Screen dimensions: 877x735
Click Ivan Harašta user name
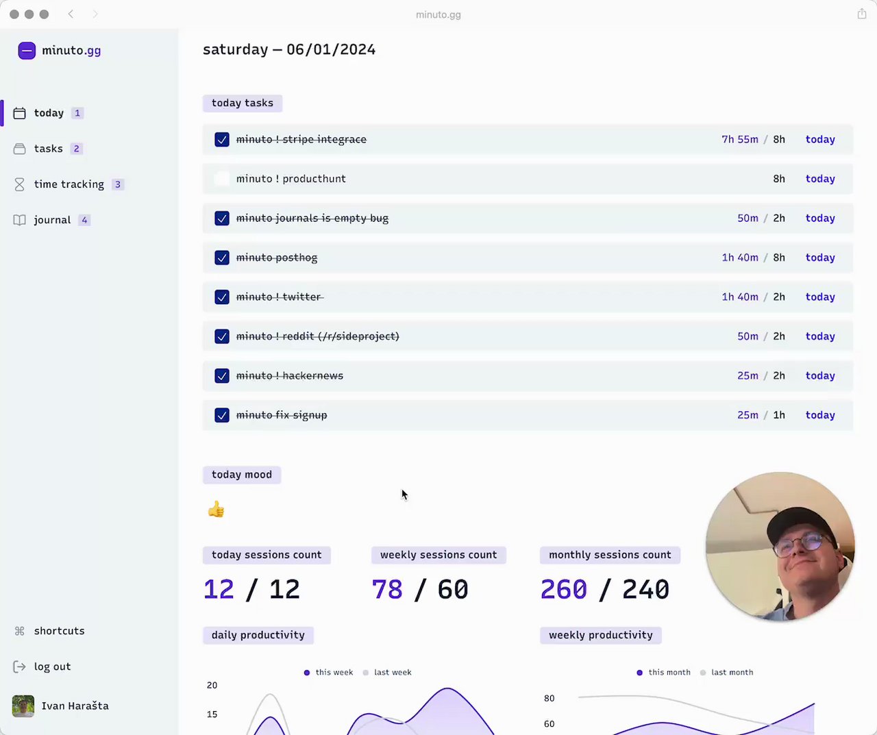click(x=75, y=706)
